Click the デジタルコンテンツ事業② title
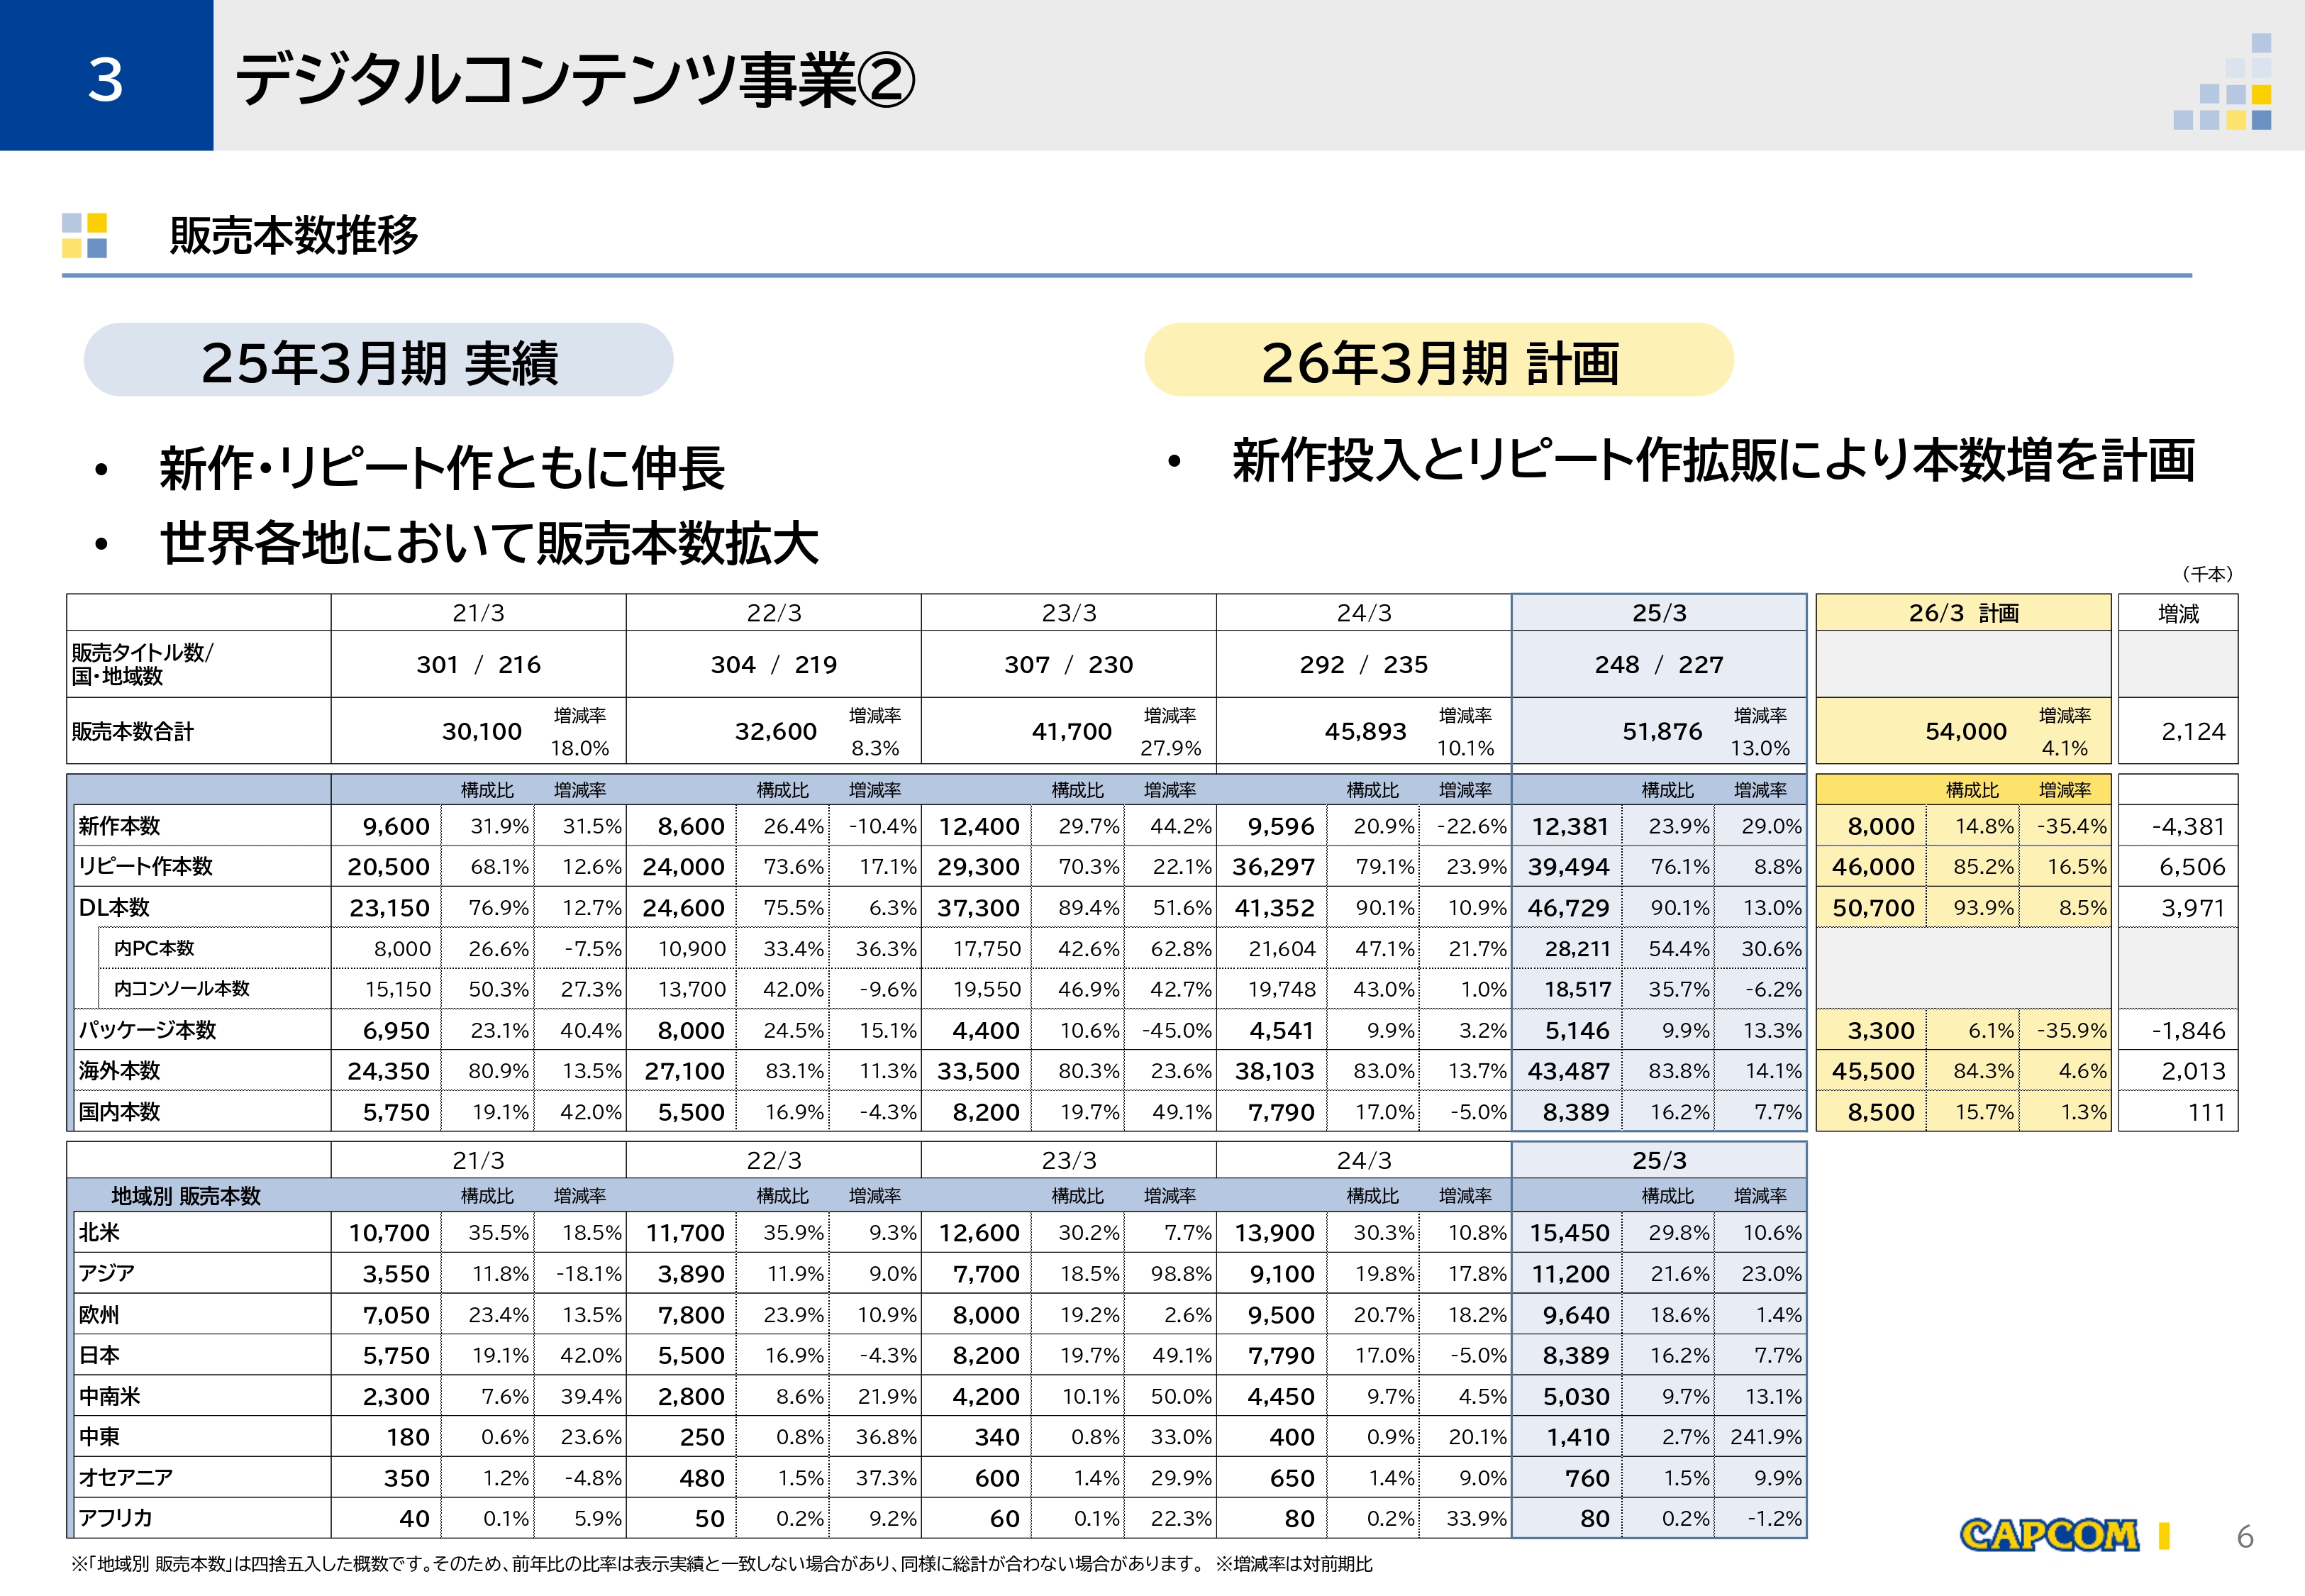Image resolution: width=2305 pixels, height=1596 pixels. click(574, 80)
